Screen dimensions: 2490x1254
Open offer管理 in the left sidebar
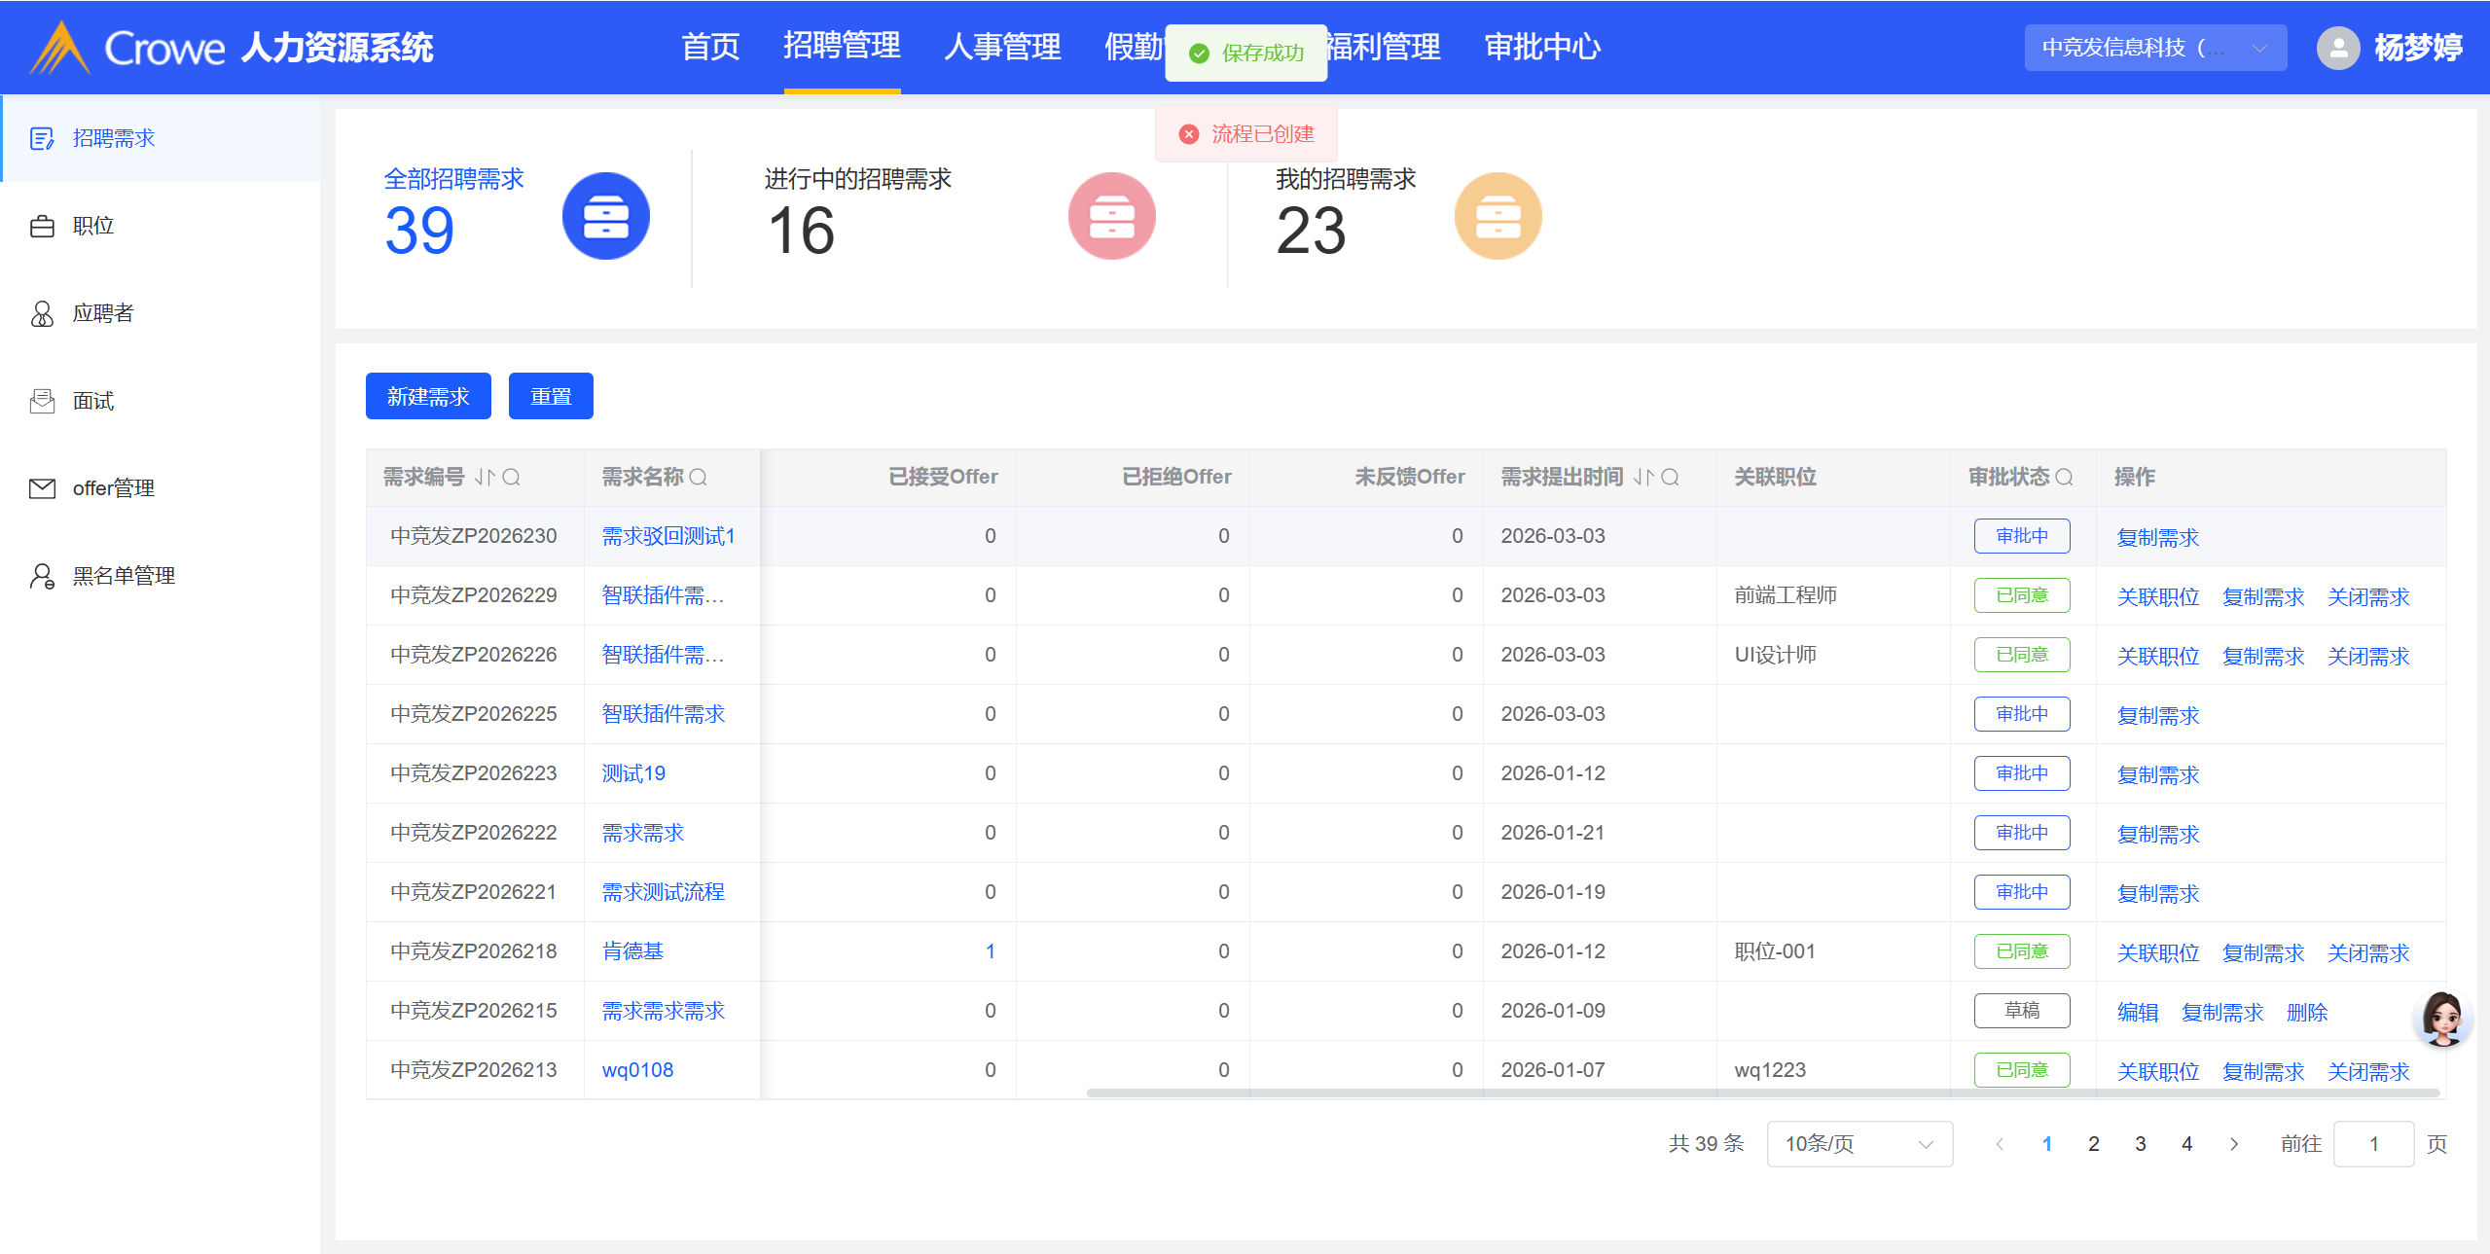tap(113, 488)
